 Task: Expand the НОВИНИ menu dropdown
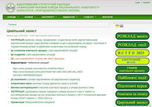click(30, 17)
